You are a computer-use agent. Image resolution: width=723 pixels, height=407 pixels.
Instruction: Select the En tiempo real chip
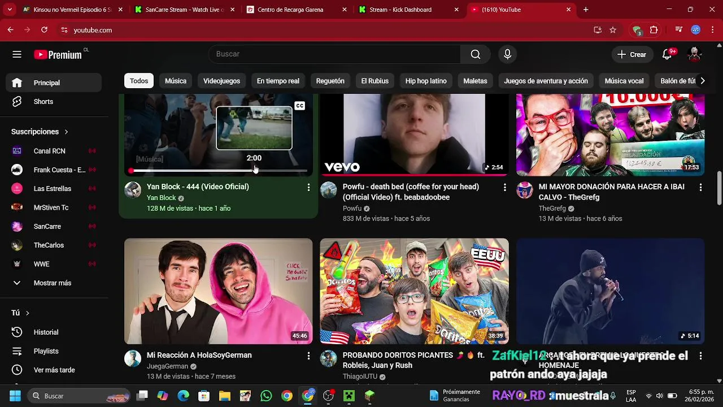click(x=278, y=81)
